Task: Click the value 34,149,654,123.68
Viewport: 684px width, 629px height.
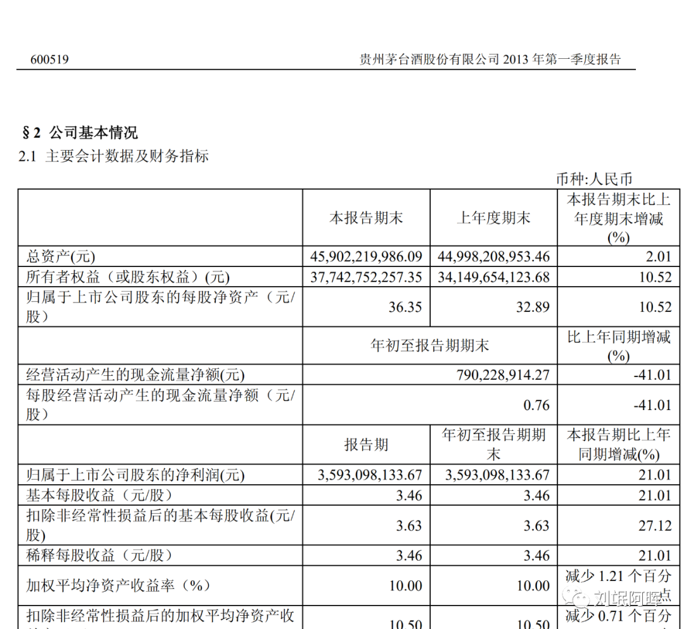Action: pyautogui.click(x=493, y=277)
